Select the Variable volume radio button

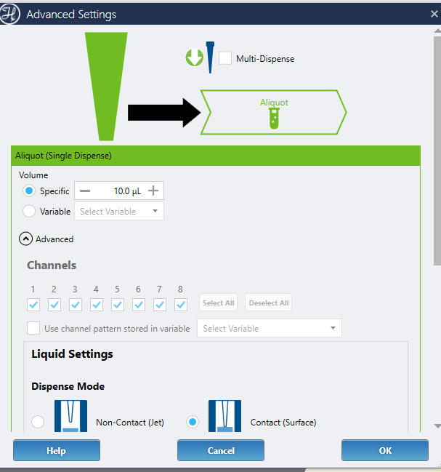(x=29, y=211)
